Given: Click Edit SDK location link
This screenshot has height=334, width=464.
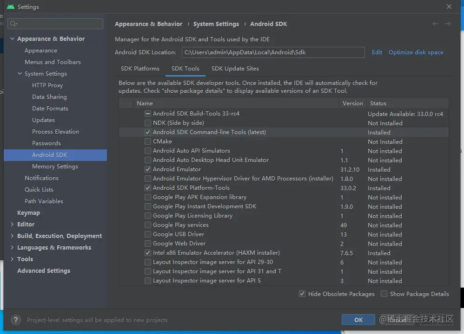Looking at the screenshot, I should pos(377,52).
